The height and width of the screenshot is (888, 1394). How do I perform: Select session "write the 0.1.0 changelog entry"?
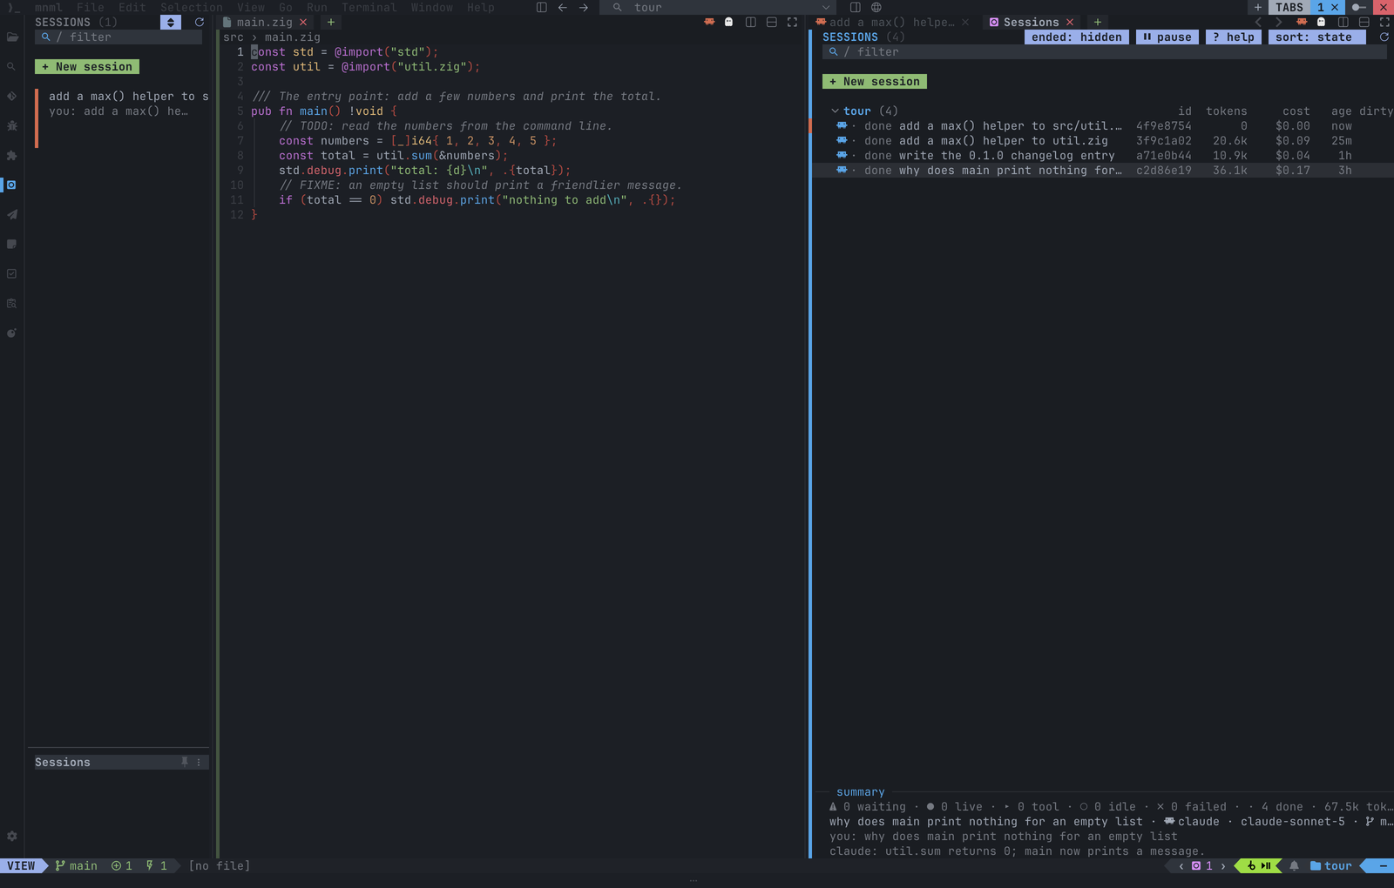(x=1103, y=156)
